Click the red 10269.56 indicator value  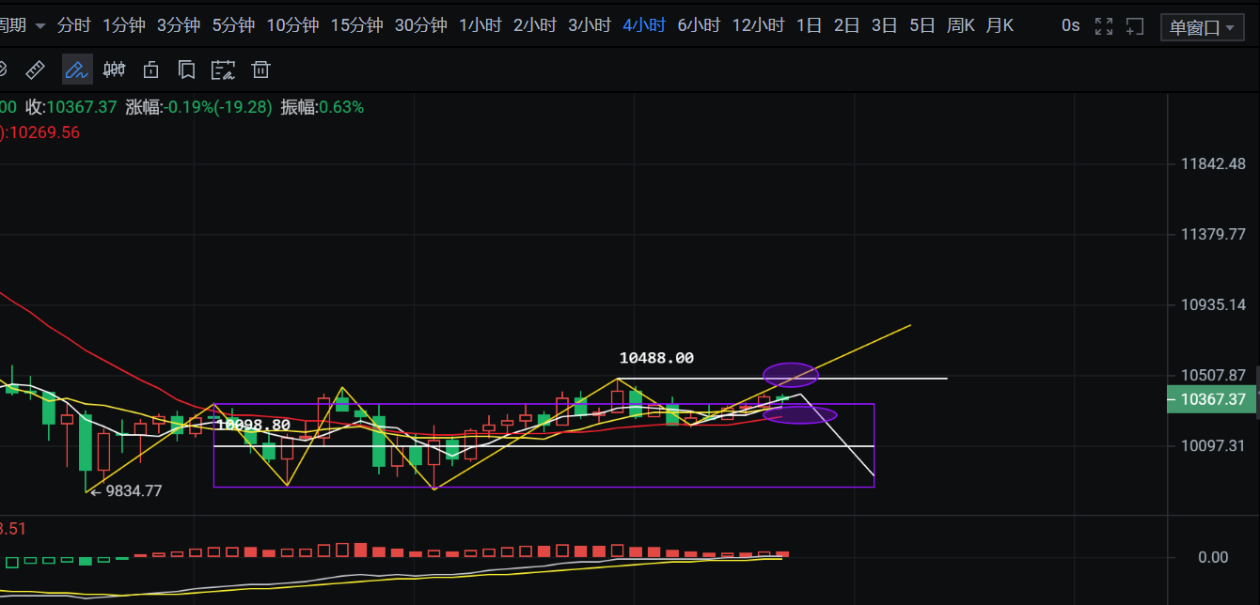[43, 132]
